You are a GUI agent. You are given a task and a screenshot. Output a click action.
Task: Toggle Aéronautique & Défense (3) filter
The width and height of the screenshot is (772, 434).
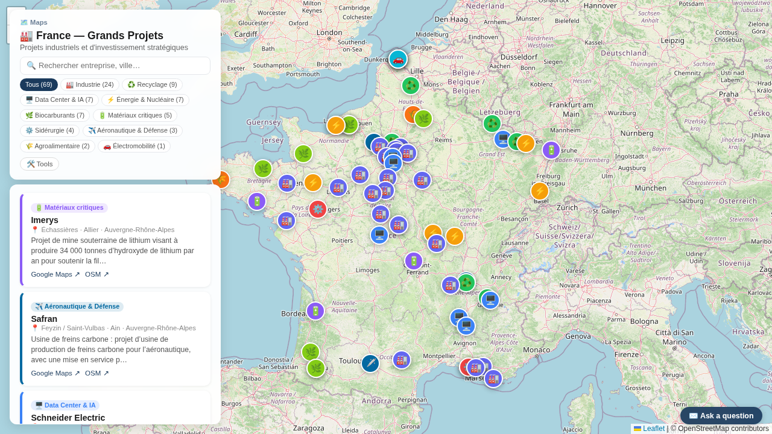coord(133,131)
